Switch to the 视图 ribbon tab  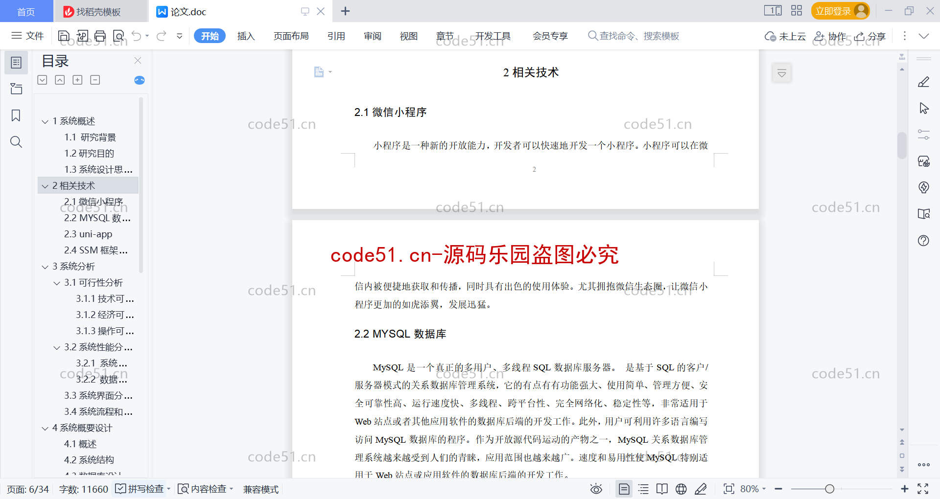point(408,36)
